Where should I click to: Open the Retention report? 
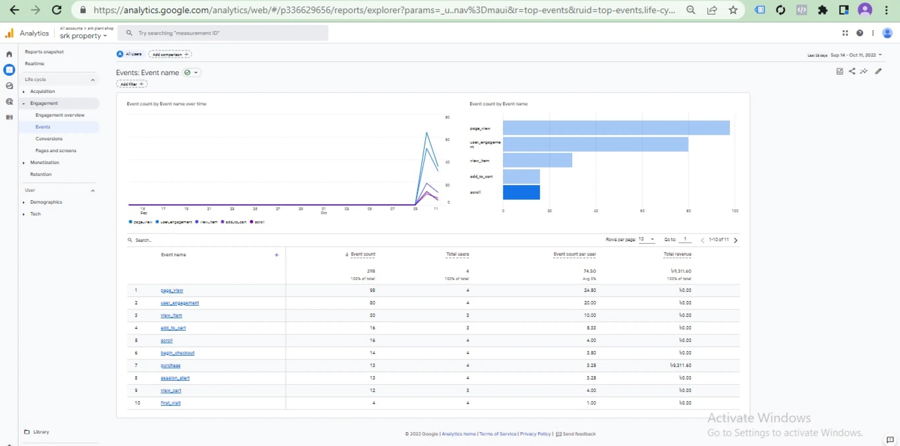41,174
